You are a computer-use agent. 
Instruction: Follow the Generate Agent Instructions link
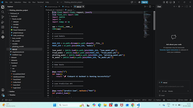(169, 50)
